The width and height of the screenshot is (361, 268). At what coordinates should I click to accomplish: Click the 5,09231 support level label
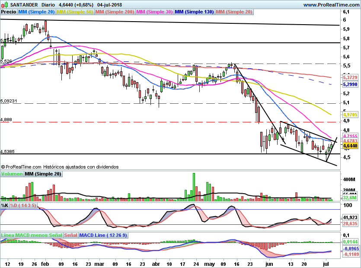(x=9, y=101)
